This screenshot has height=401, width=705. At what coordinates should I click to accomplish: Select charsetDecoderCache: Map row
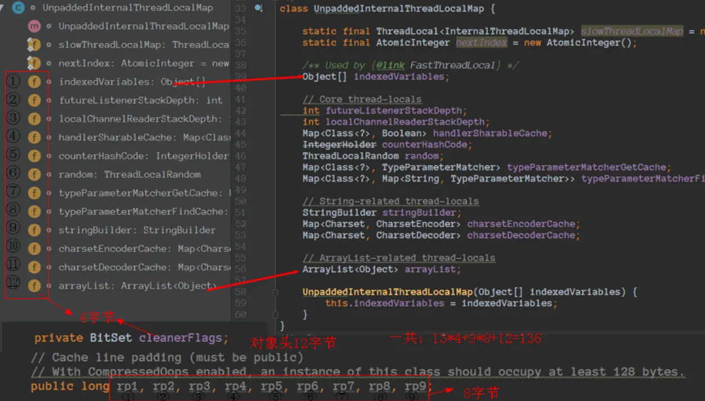143,267
